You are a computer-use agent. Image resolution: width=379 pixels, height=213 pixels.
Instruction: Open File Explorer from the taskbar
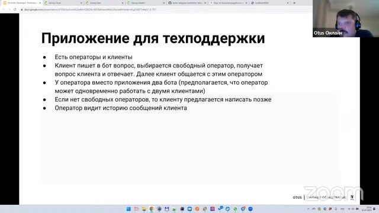click(x=144, y=209)
